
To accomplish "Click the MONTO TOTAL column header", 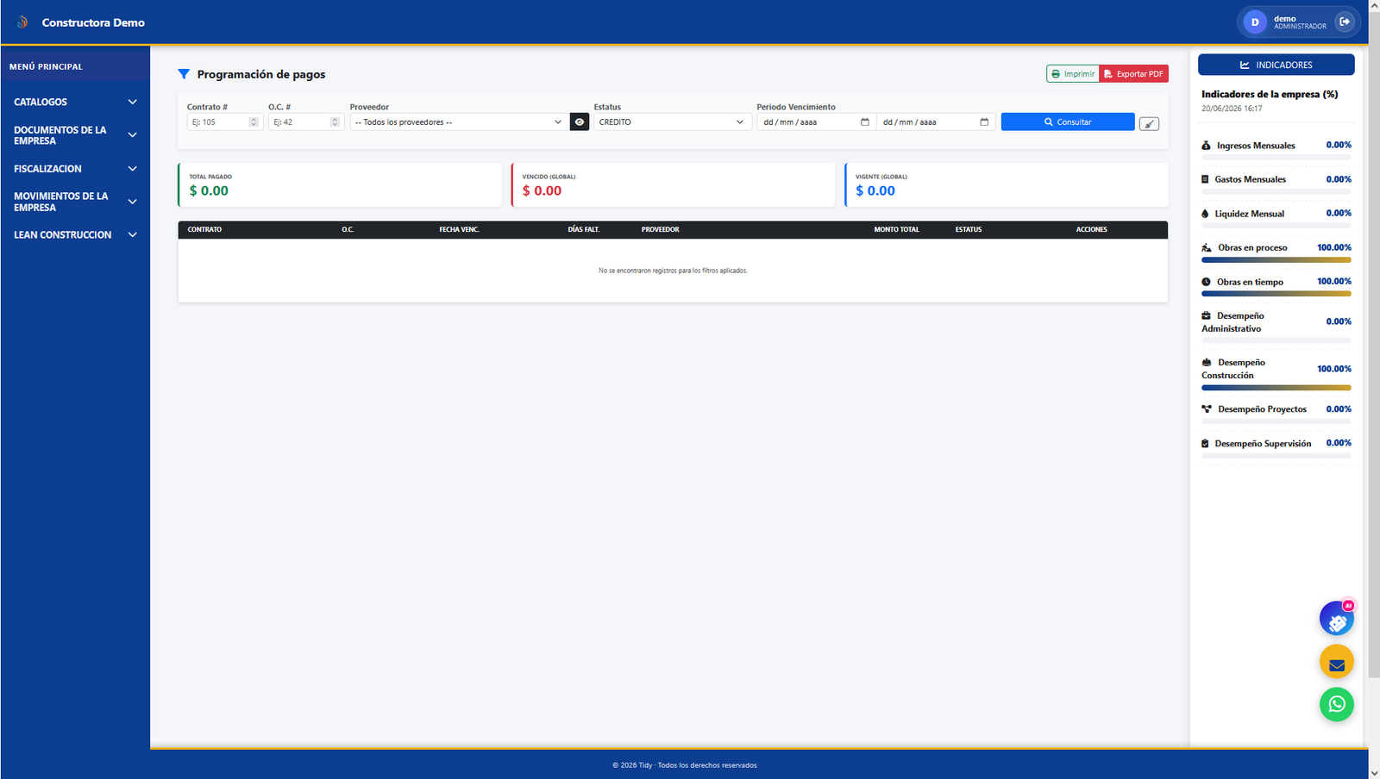I will click(897, 229).
